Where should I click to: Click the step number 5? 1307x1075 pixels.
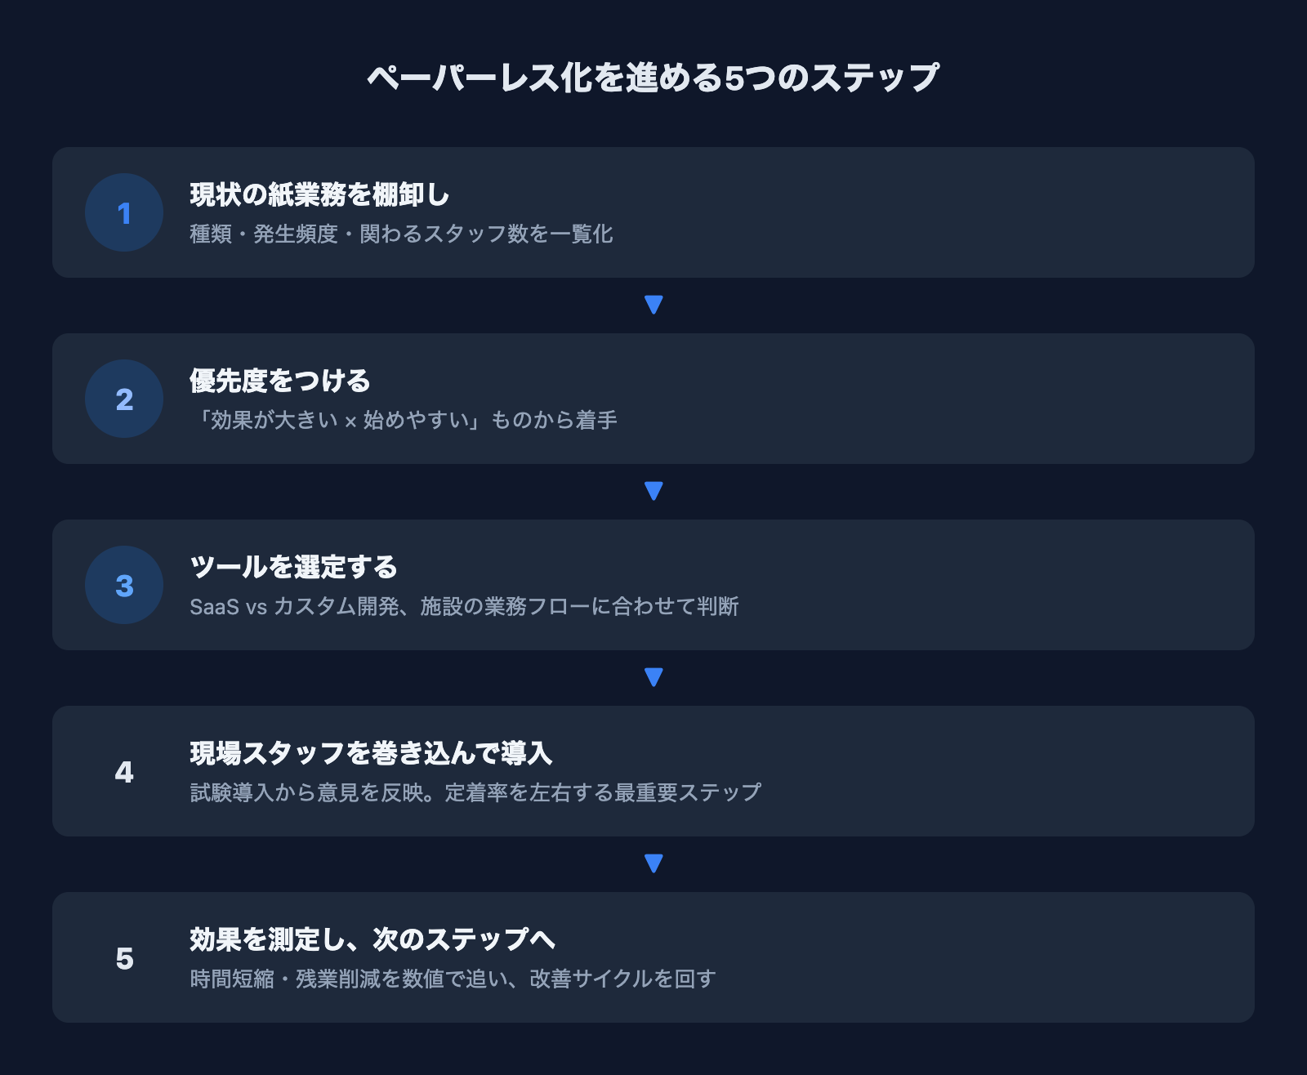click(124, 958)
